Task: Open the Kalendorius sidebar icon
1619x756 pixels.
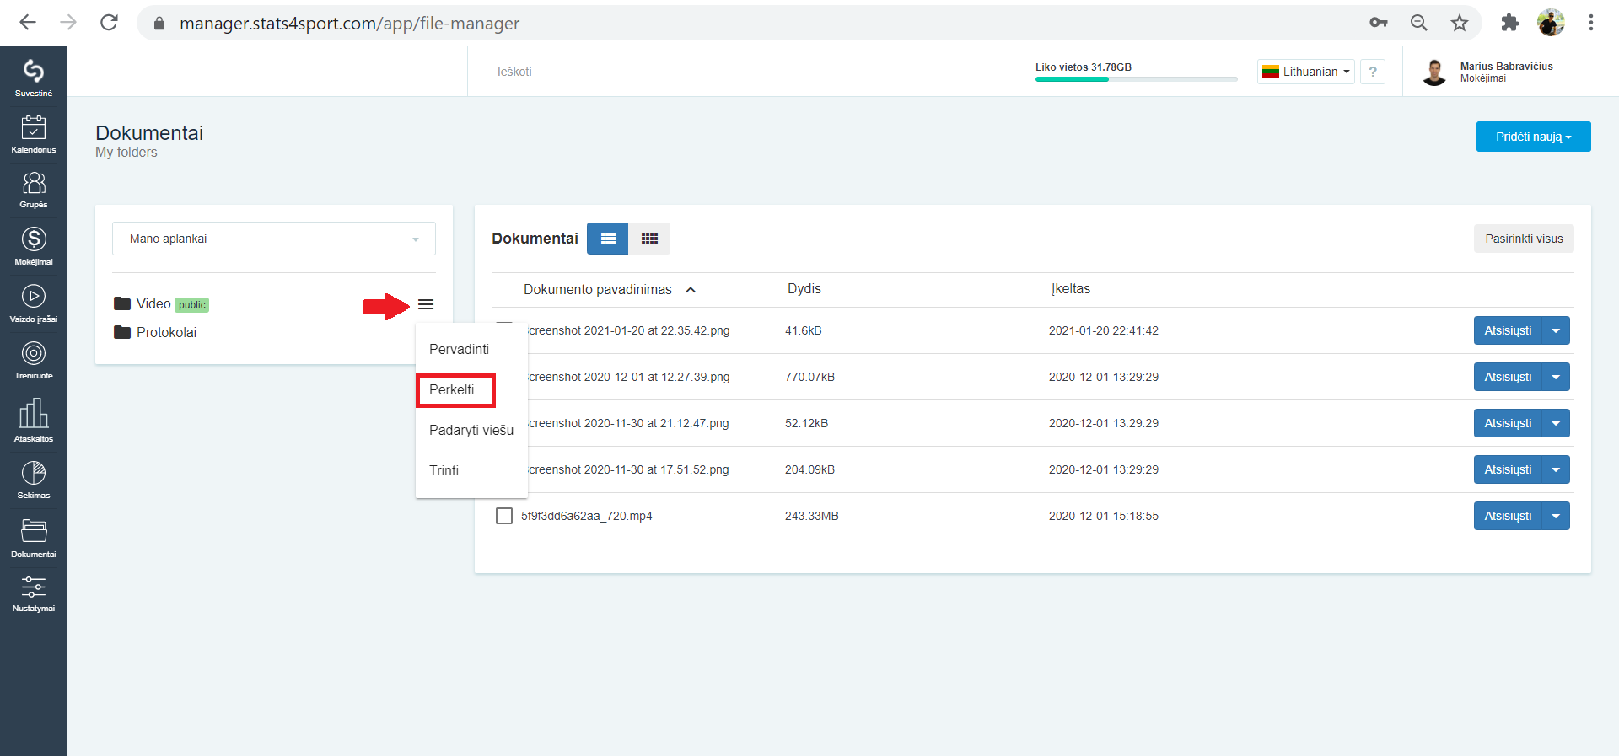Action: pos(34,134)
